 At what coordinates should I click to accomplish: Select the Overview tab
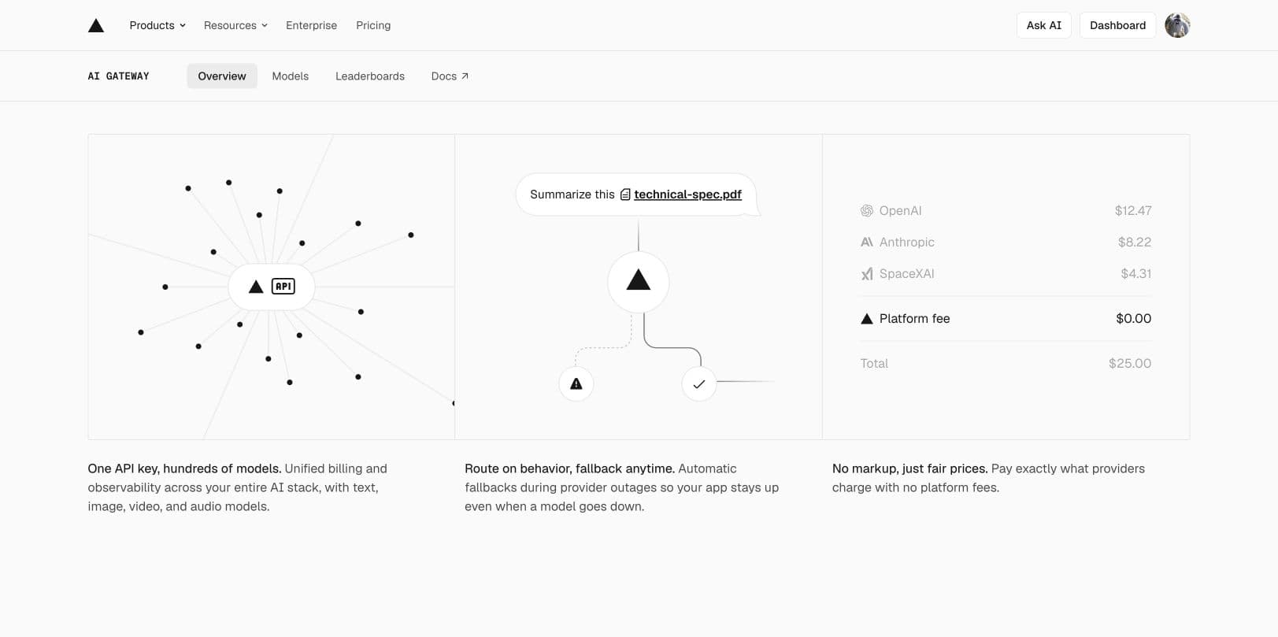click(222, 76)
